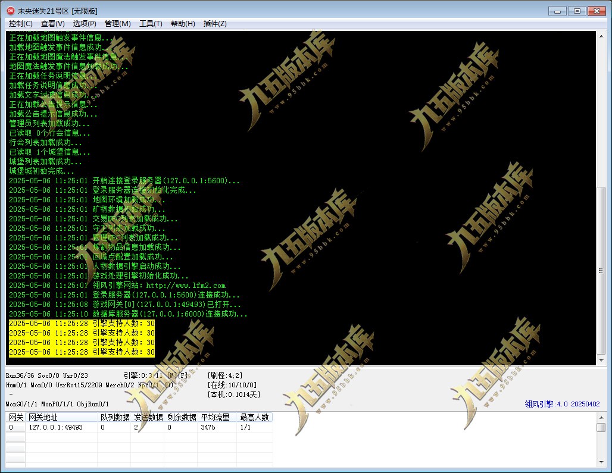Click the 发送数据 column header

[147, 417]
